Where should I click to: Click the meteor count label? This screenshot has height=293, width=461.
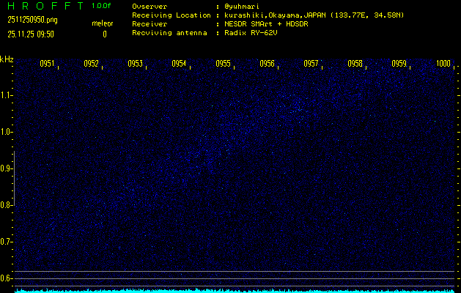[x=102, y=23]
